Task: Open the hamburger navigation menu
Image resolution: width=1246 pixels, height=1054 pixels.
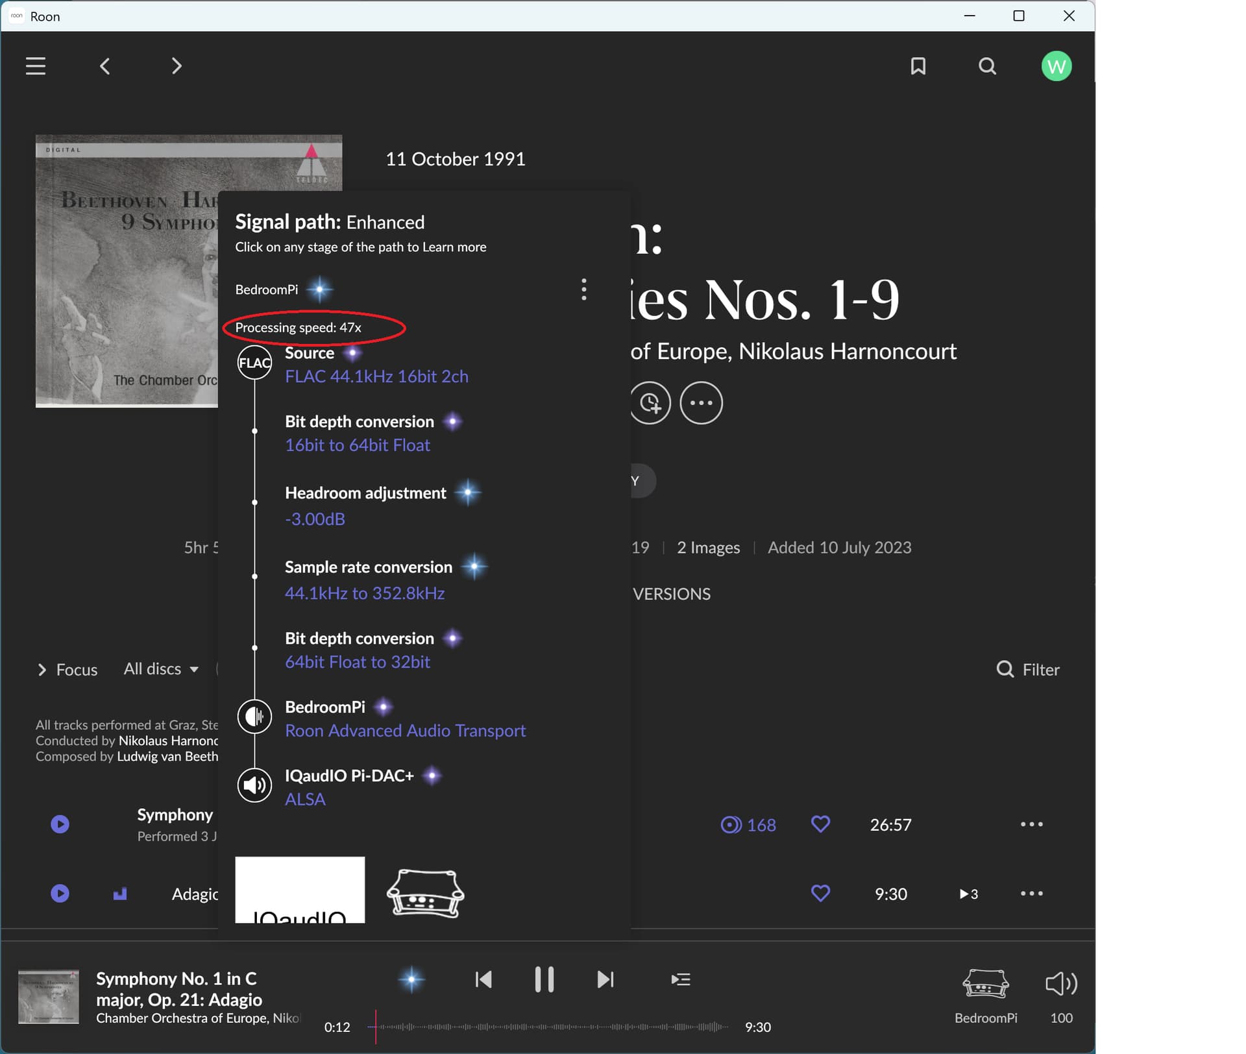Action: (x=35, y=66)
